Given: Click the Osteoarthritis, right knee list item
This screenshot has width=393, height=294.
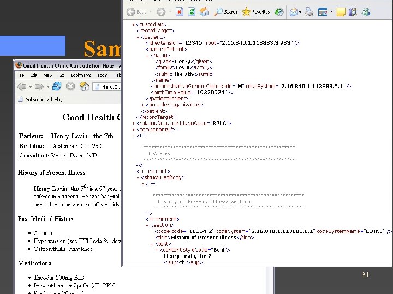Looking at the screenshot, I should click(63, 249).
